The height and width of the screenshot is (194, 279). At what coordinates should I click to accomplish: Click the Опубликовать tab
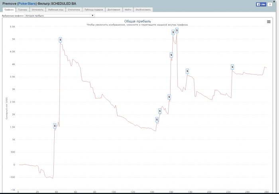143,10
